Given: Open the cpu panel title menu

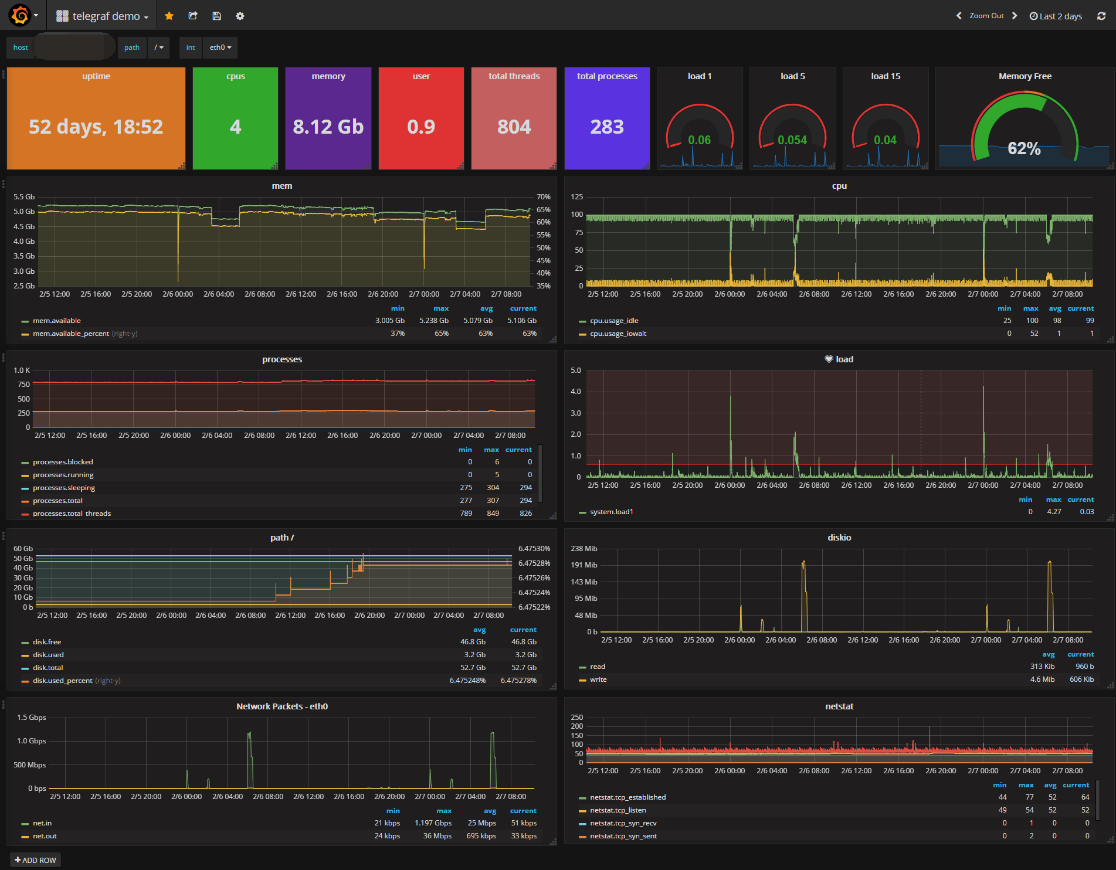Looking at the screenshot, I should pyautogui.click(x=839, y=186).
